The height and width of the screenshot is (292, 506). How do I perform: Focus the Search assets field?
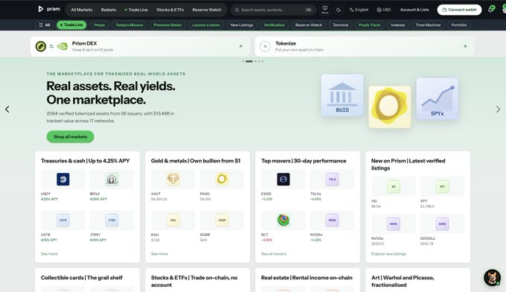[x=273, y=10]
